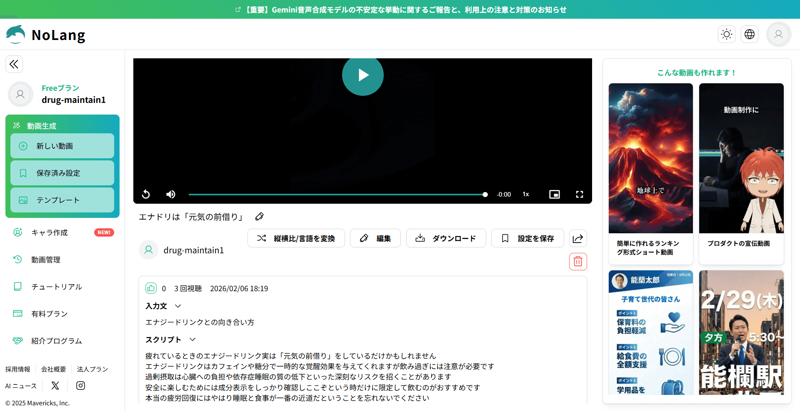Open the volcano ranking video thumbnail
The image size is (800, 412).
[x=650, y=158]
